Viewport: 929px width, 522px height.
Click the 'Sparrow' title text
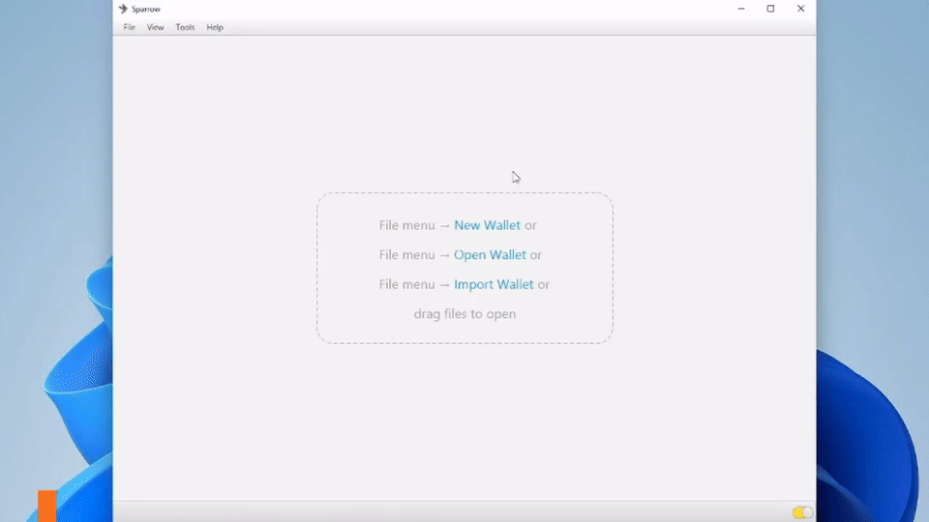[x=146, y=9]
